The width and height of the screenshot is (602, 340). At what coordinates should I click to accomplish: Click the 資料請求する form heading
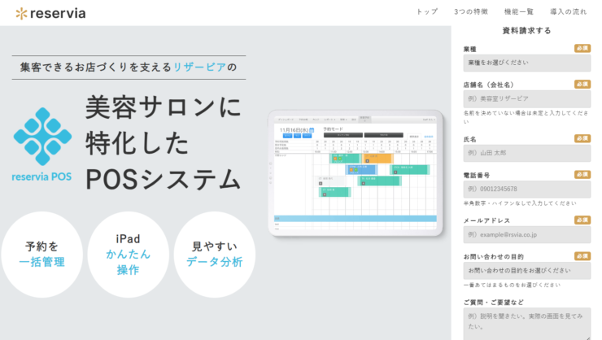click(x=527, y=31)
